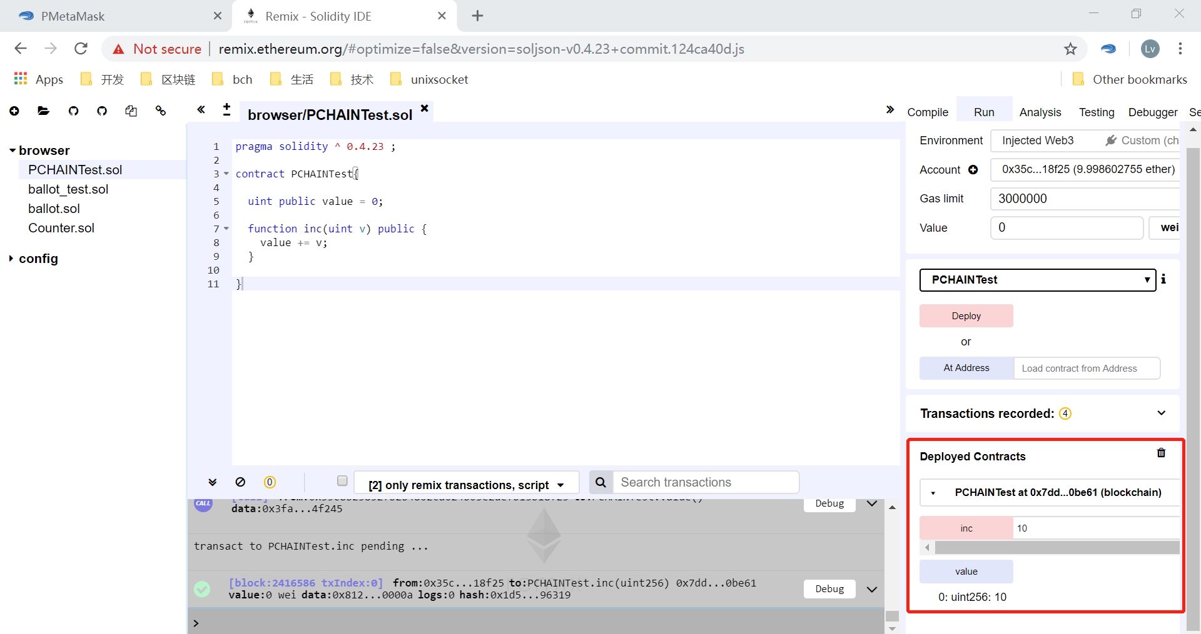This screenshot has height=634, width=1201.
Task: Open the PCHAINTest contract dropdown
Action: [x=1037, y=280]
